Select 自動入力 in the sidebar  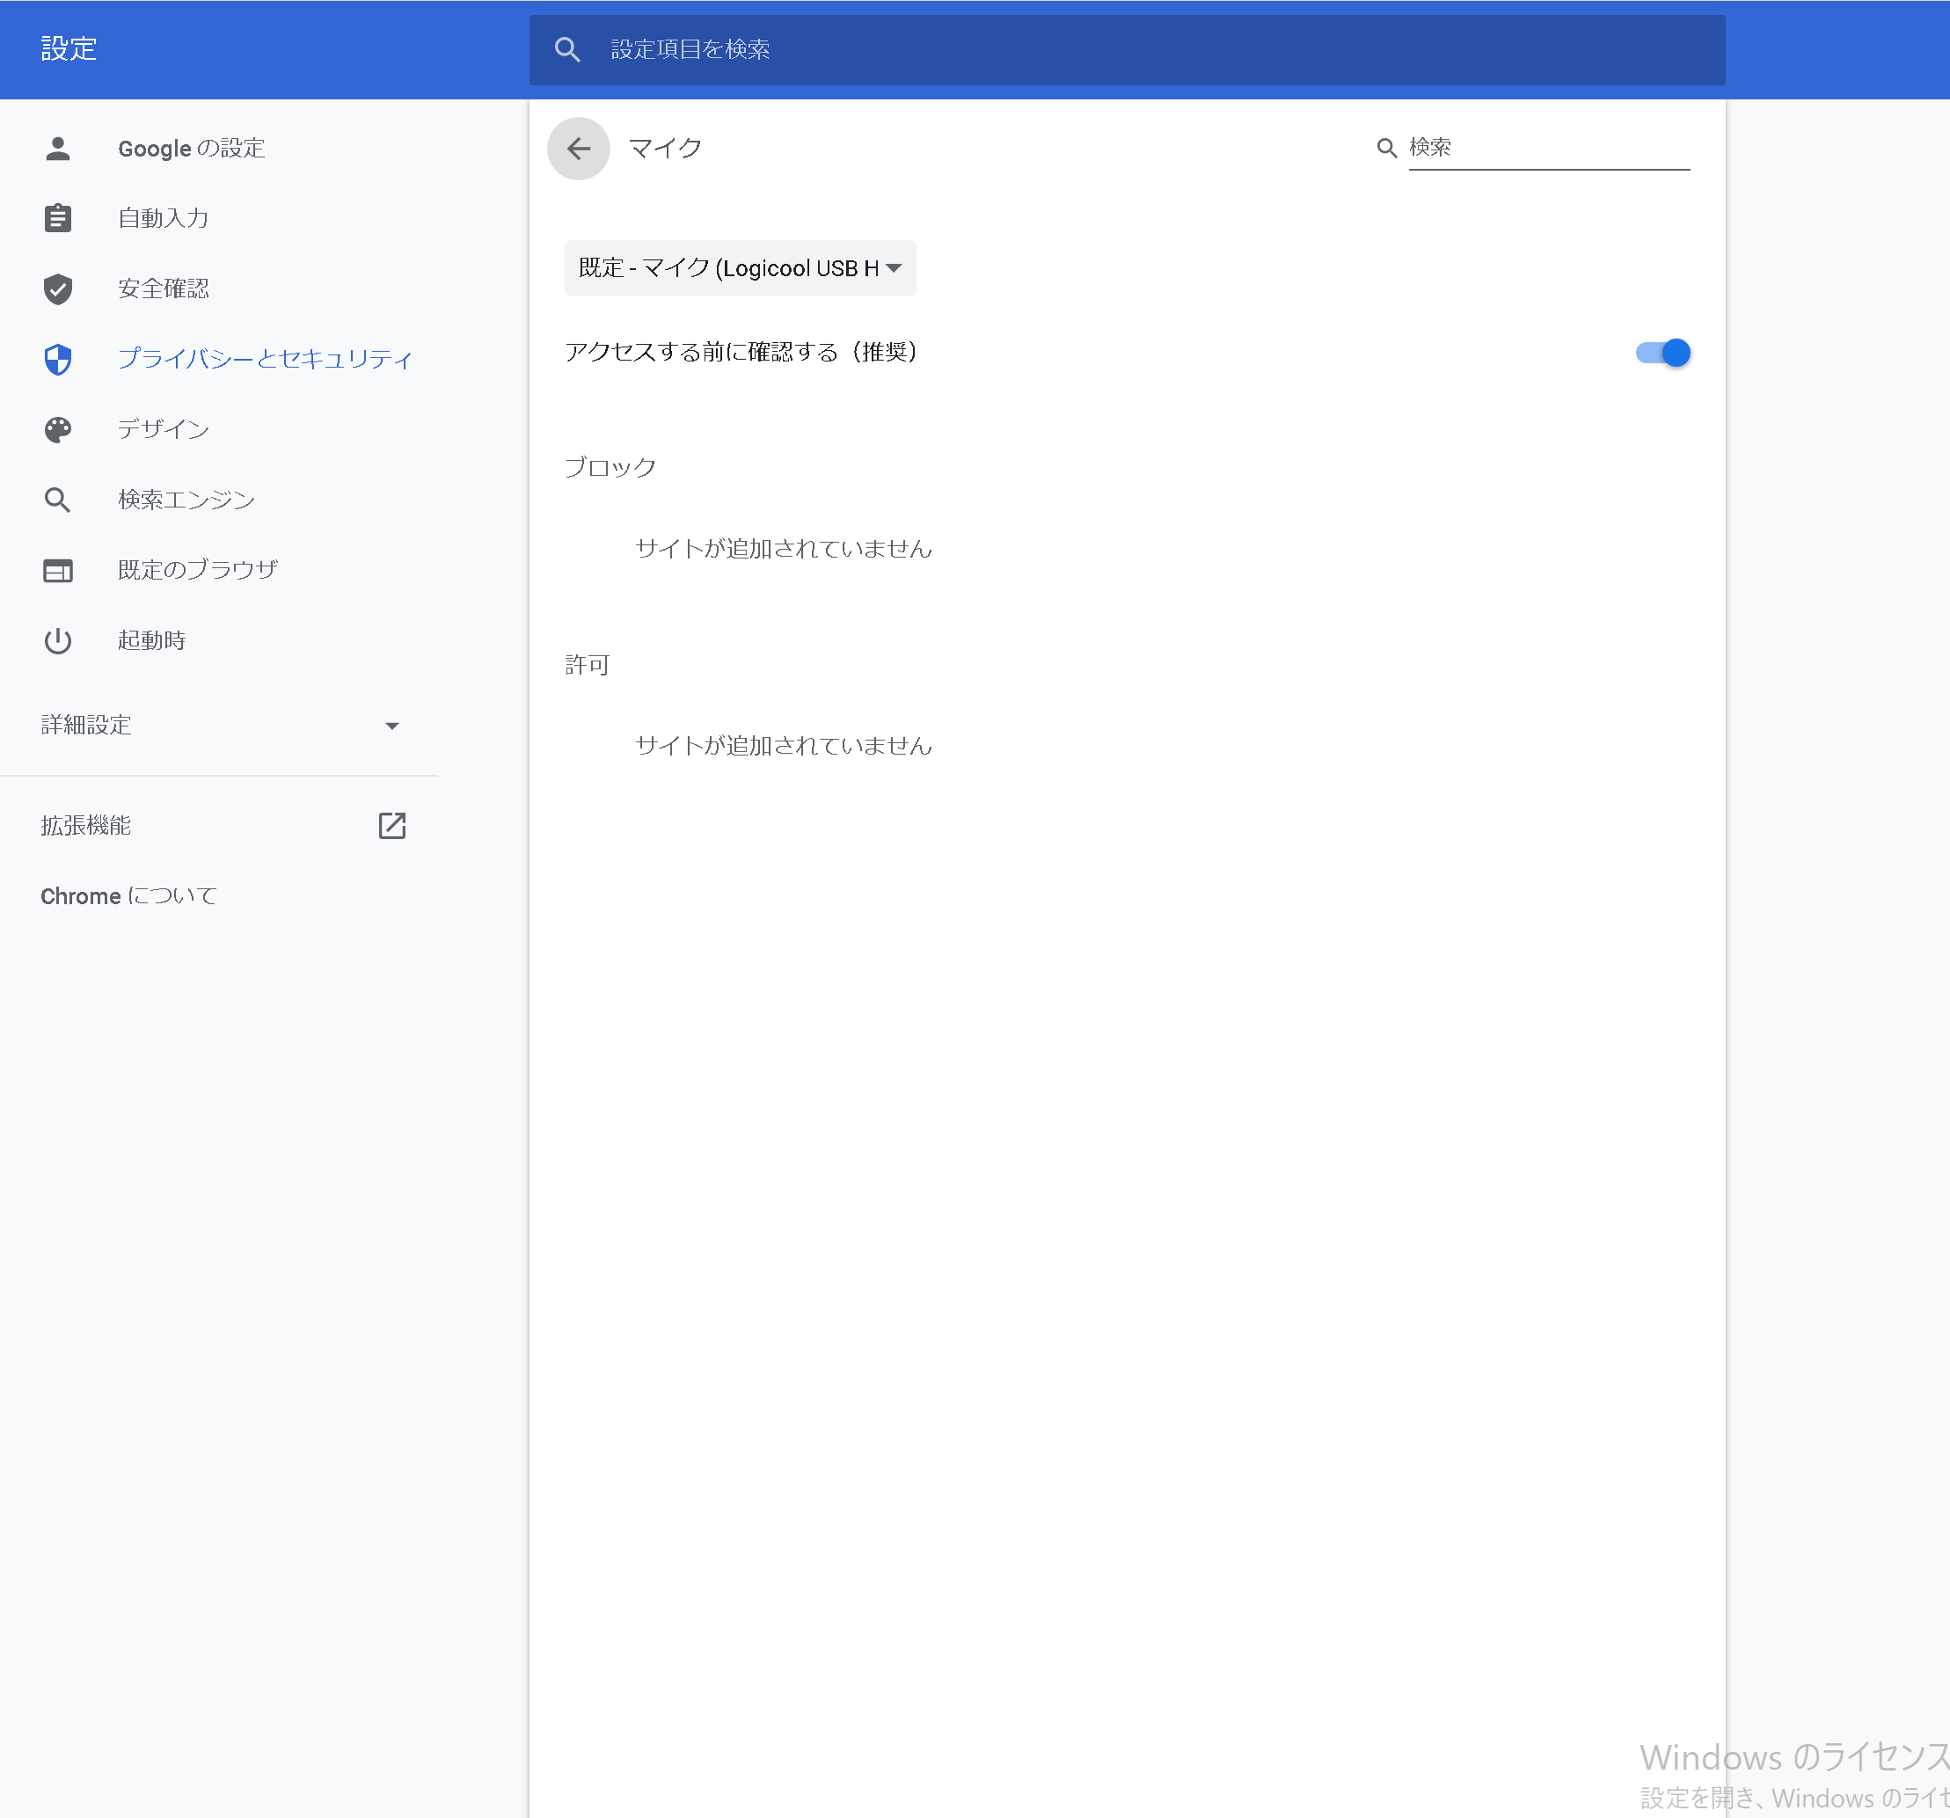[x=163, y=218]
